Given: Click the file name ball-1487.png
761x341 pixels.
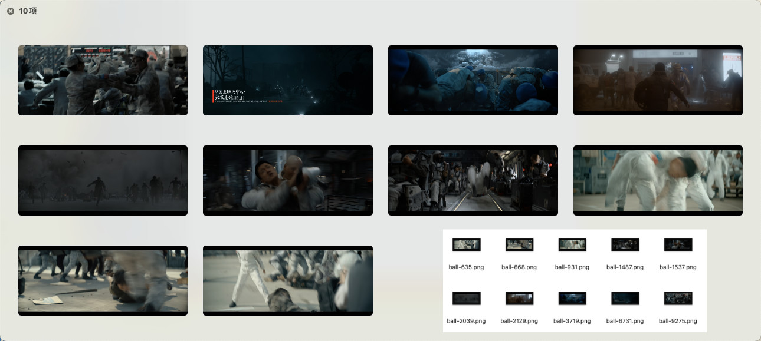Looking at the screenshot, I should (625, 267).
